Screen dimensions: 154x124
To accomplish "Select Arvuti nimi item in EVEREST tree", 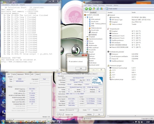I will (94, 21).
